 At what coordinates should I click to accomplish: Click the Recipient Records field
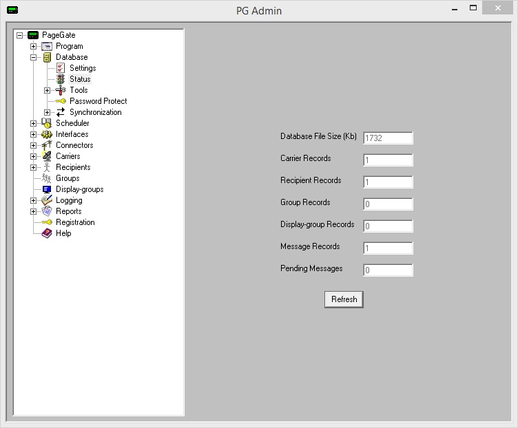[x=388, y=182]
